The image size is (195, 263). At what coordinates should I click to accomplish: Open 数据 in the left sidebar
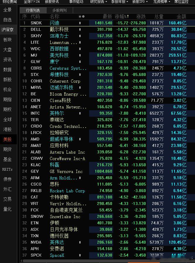pyautogui.click(x=8, y=69)
